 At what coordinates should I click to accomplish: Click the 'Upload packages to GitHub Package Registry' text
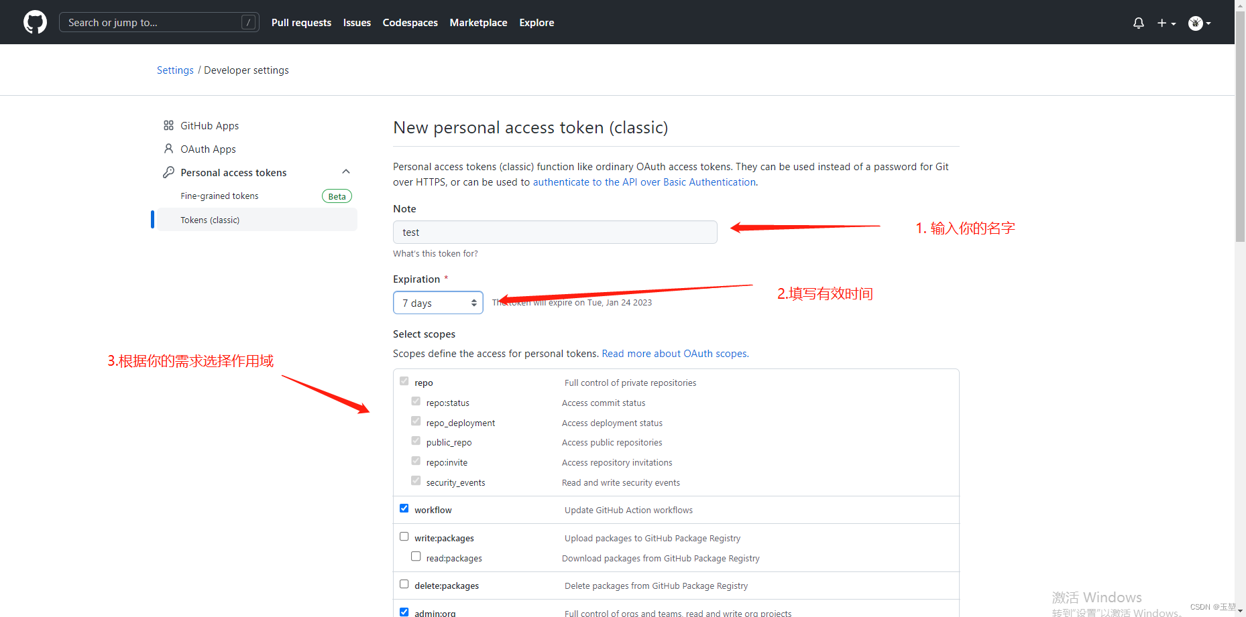click(653, 539)
